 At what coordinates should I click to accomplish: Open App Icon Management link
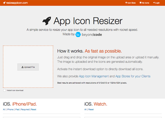[x=94, y=76]
